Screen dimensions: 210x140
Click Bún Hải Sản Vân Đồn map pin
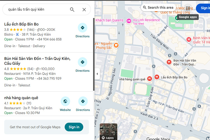coord(169,62)
